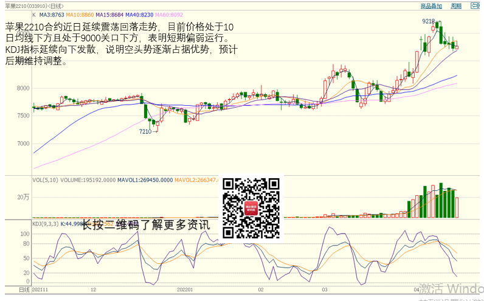This screenshot has height=301, width=484.
Task: Click the 202201 date on time axis
Action: [184, 290]
